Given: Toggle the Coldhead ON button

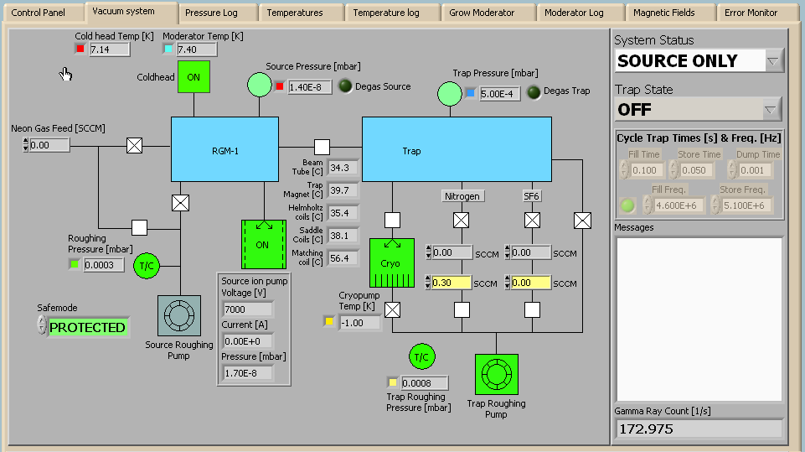Looking at the screenshot, I should 194,77.
